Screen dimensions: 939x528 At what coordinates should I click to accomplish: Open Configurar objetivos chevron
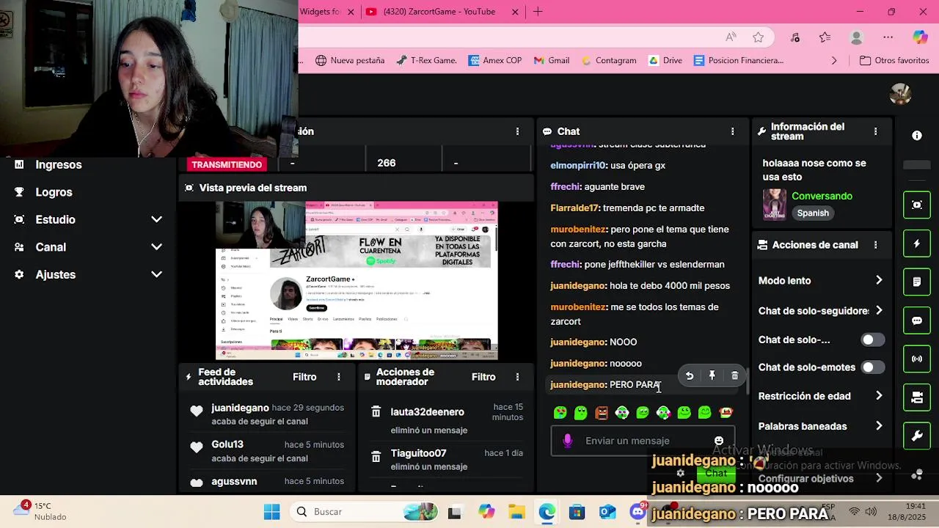click(879, 478)
